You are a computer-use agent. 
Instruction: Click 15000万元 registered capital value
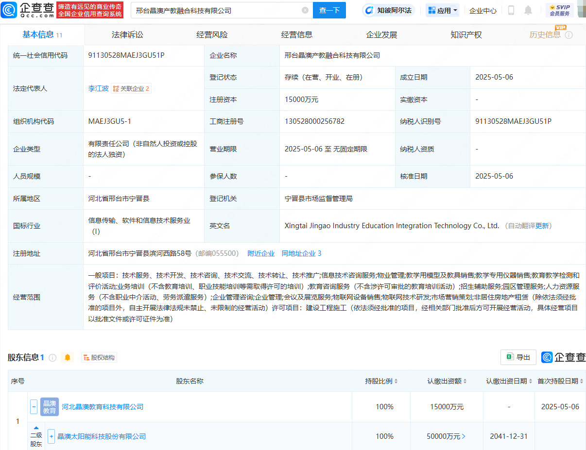[x=301, y=100]
